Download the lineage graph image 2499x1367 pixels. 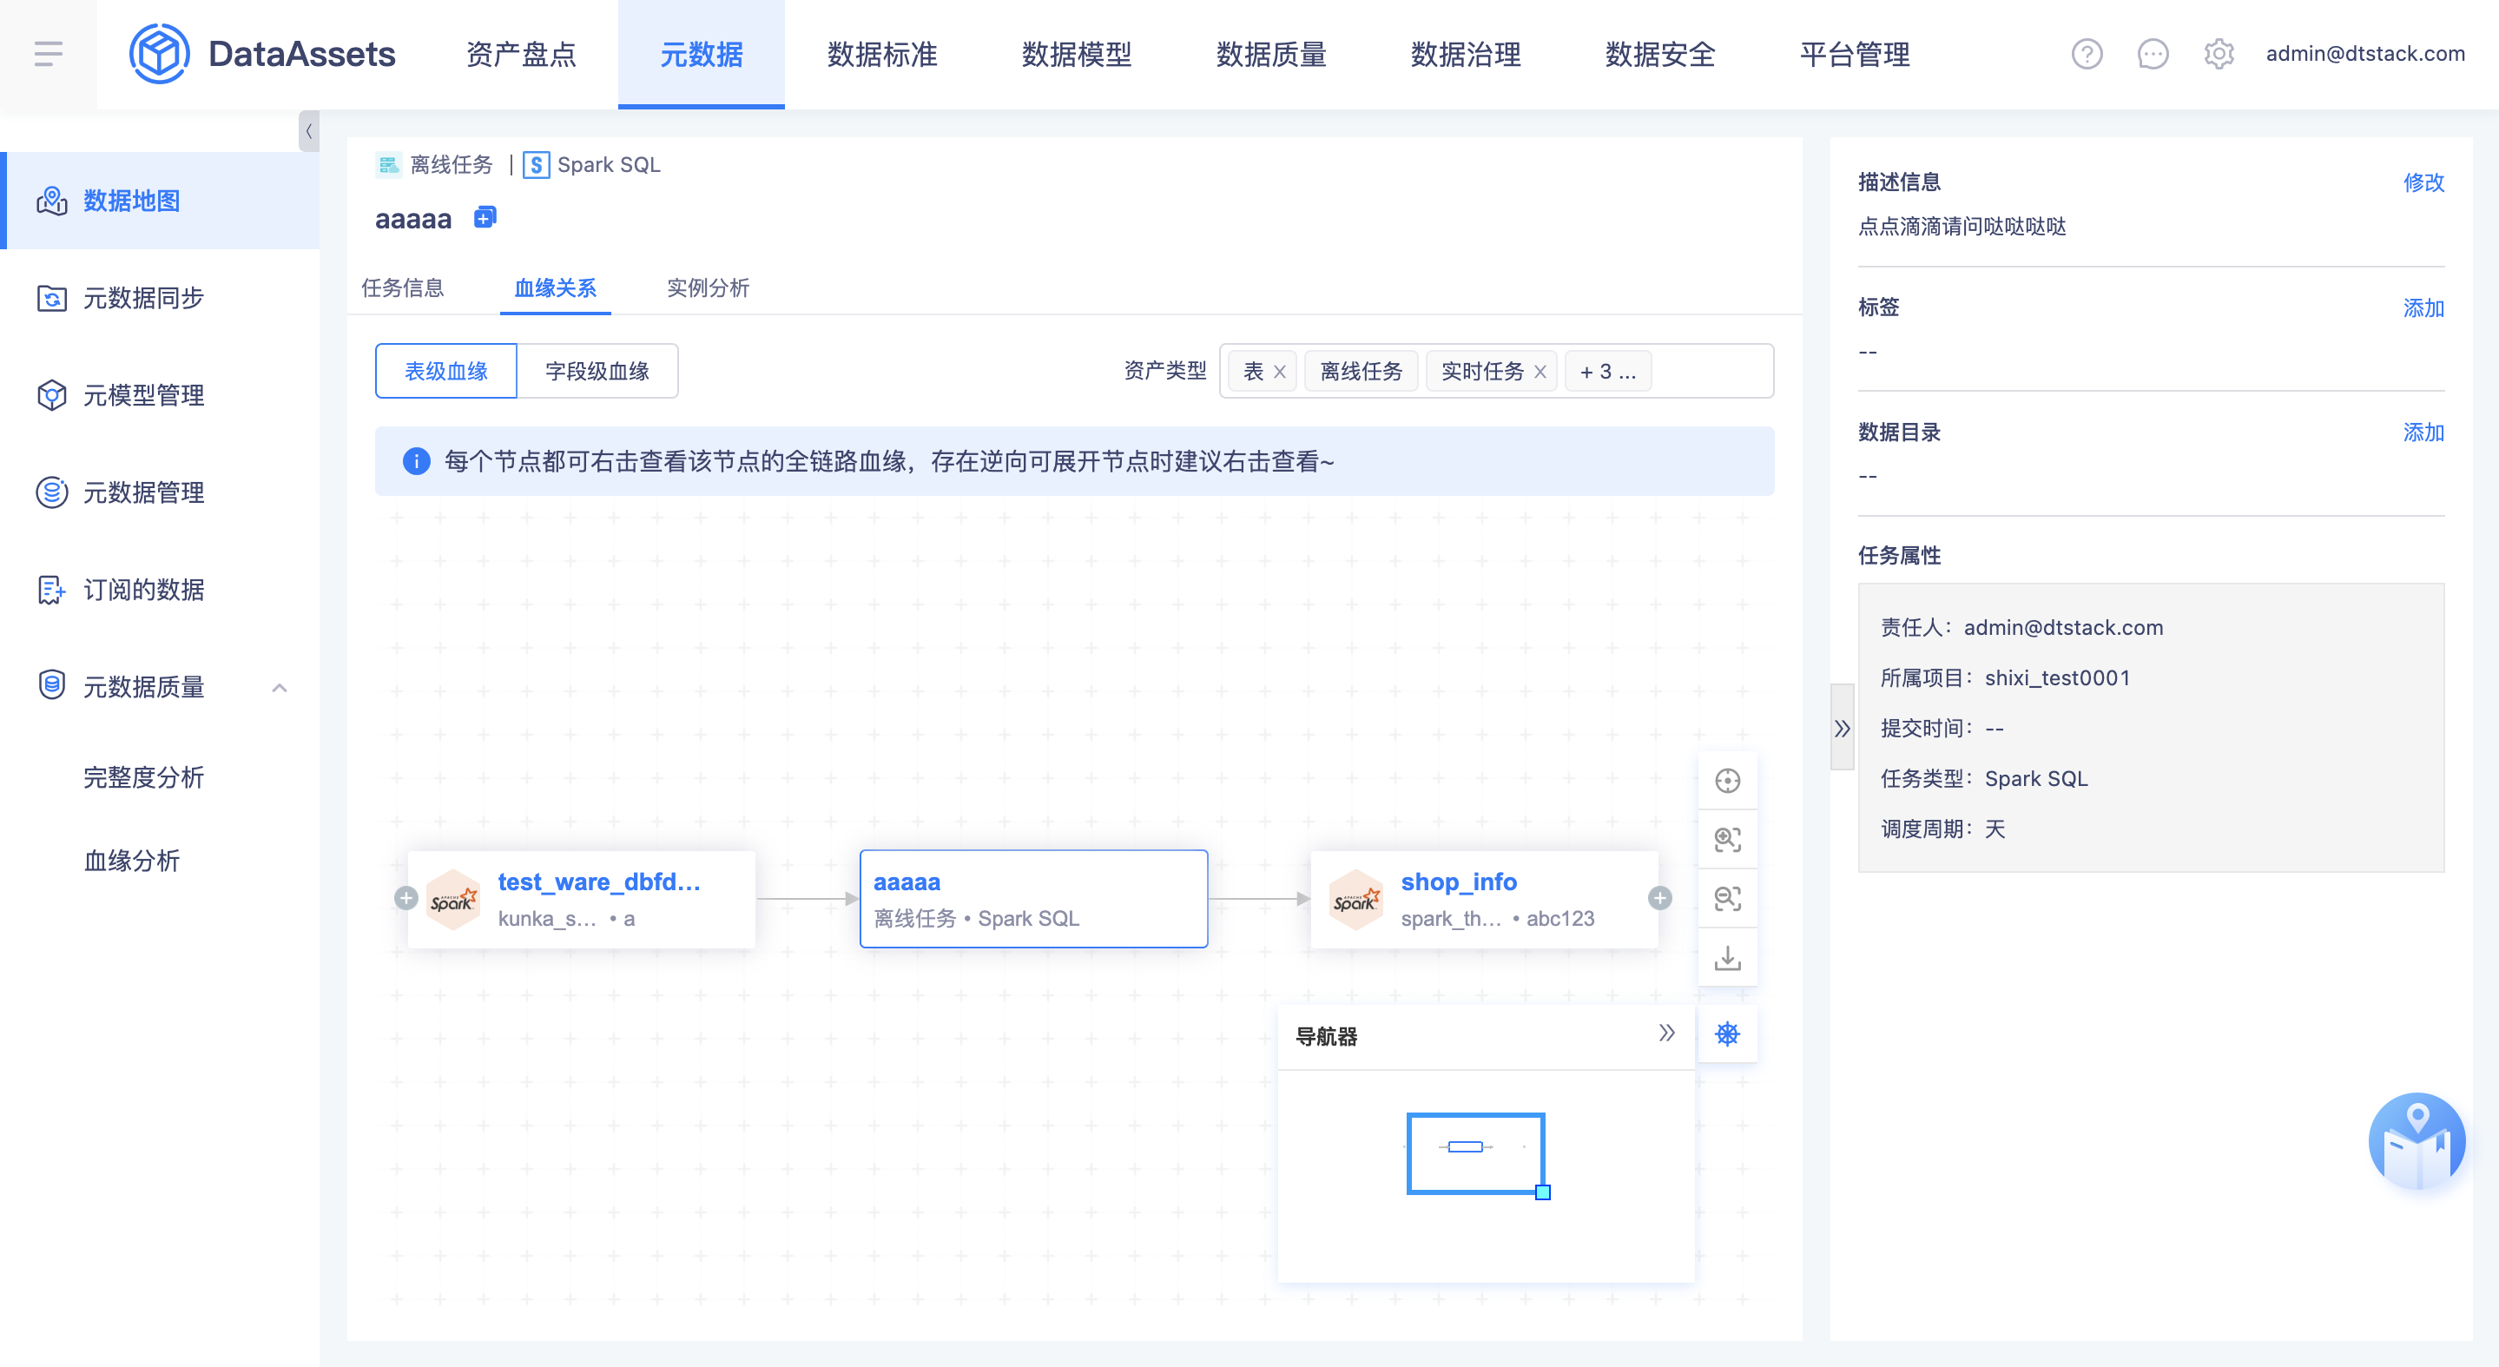1727,958
